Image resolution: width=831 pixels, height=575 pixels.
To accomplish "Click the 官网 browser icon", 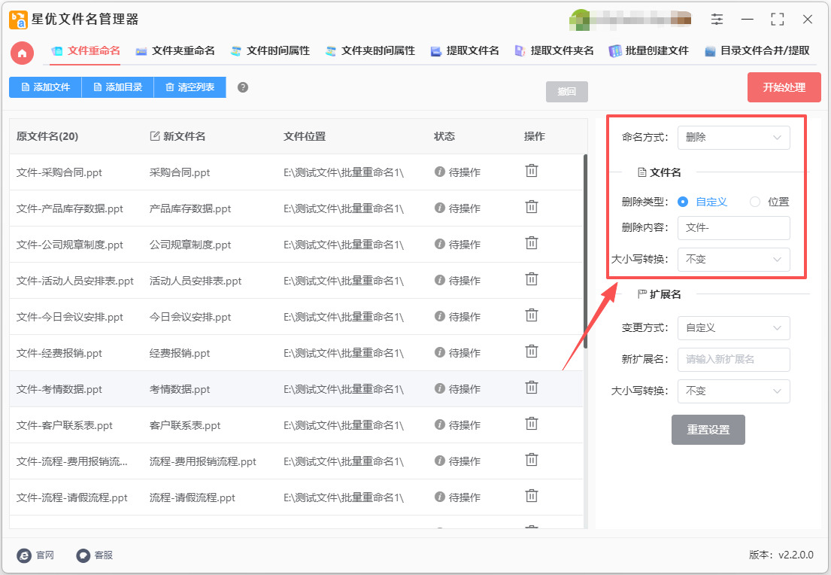I will (x=24, y=555).
